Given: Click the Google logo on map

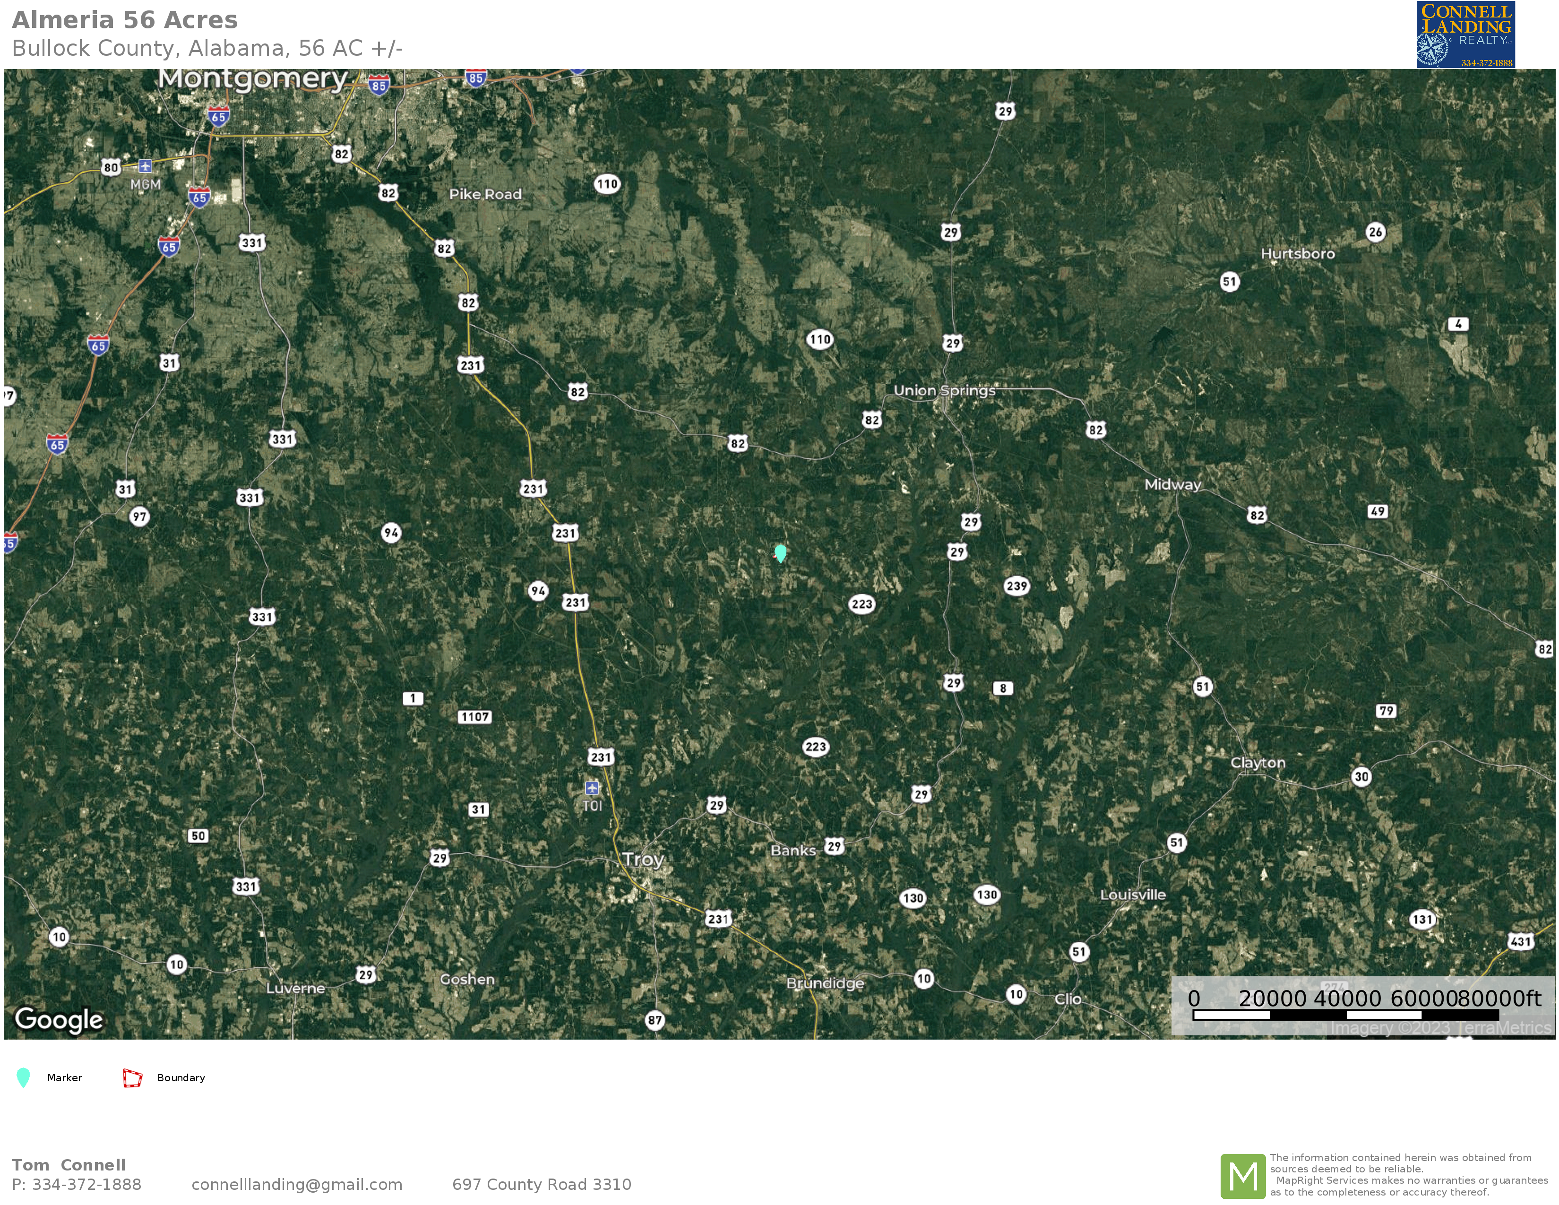Looking at the screenshot, I should coord(59,1019).
